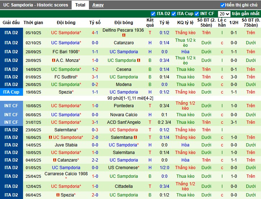Image resolution: width=261 pixels, height=199 pixels.
Task: Click the date 12/04/25
Action: 33,186
